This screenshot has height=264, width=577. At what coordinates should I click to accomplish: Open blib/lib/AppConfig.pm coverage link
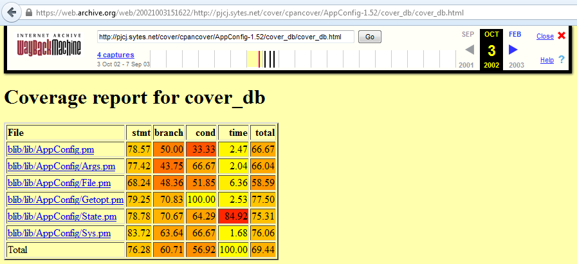coord(51,149)
